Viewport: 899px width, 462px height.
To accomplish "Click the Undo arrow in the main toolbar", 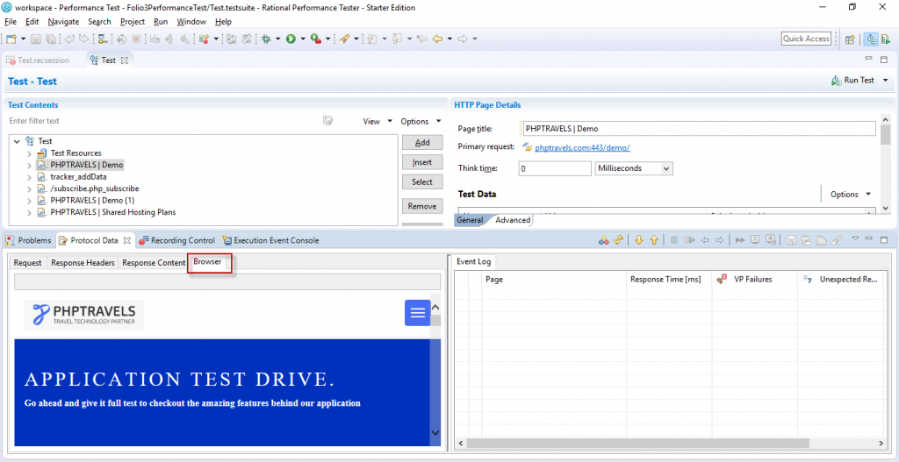I will [x=69, y=39].
